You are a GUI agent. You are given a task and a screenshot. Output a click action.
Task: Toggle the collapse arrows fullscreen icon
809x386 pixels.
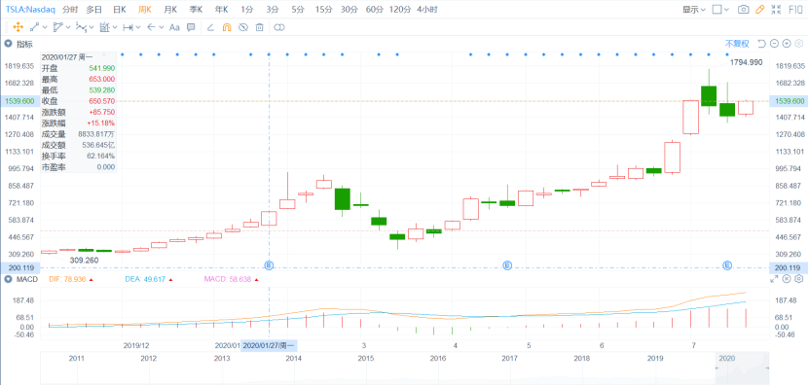[776, 10]
